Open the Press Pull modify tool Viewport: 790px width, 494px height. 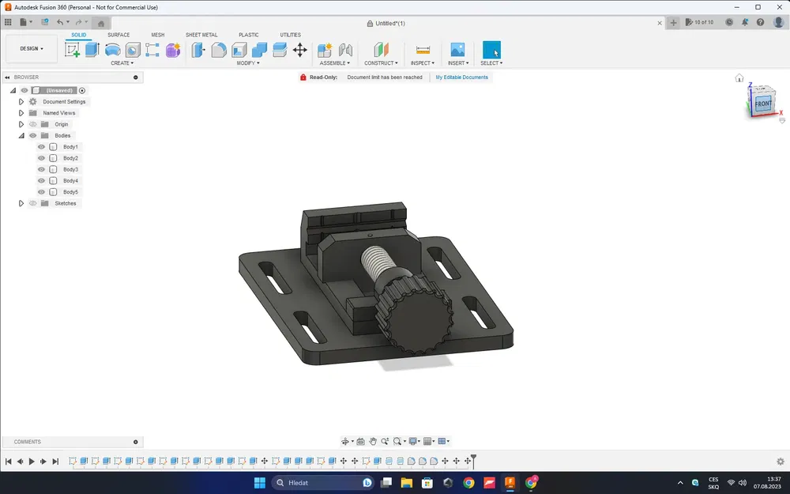point(197,49)
